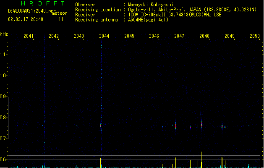The height and width of the screenshot is (168, 264).
Task: Click the 1.0 kHz frequency axis label
Action: [x=3, y=76]
